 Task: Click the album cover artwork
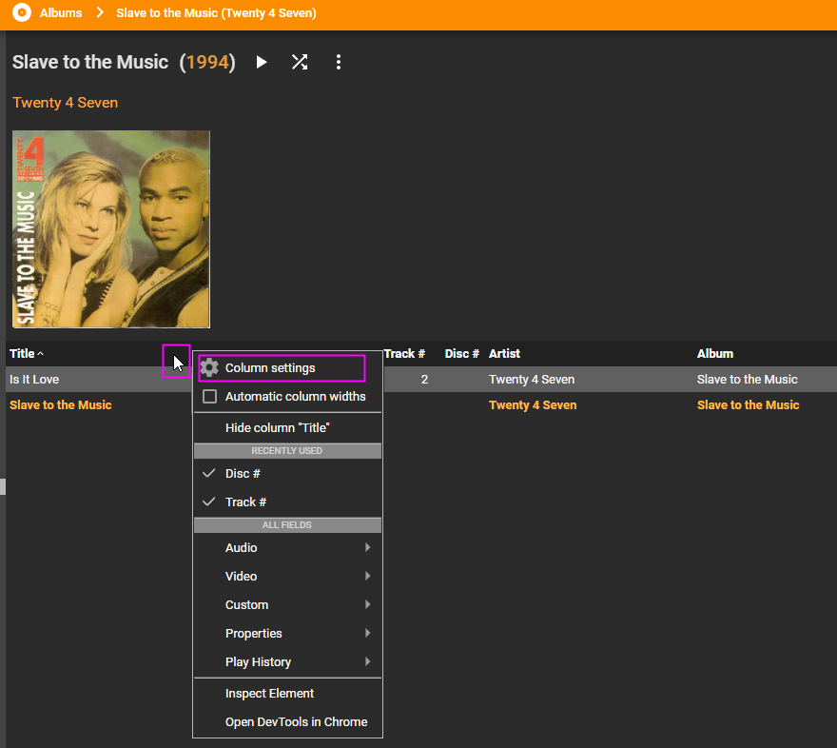pos(111,229)
